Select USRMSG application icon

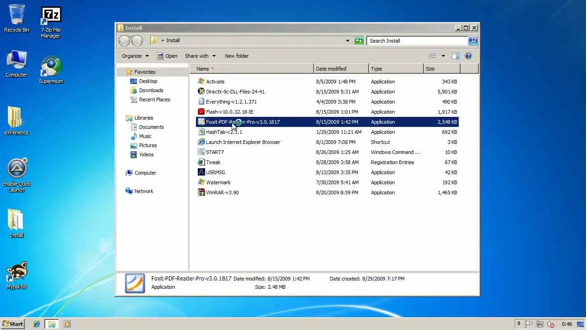(x=201, y=172)
